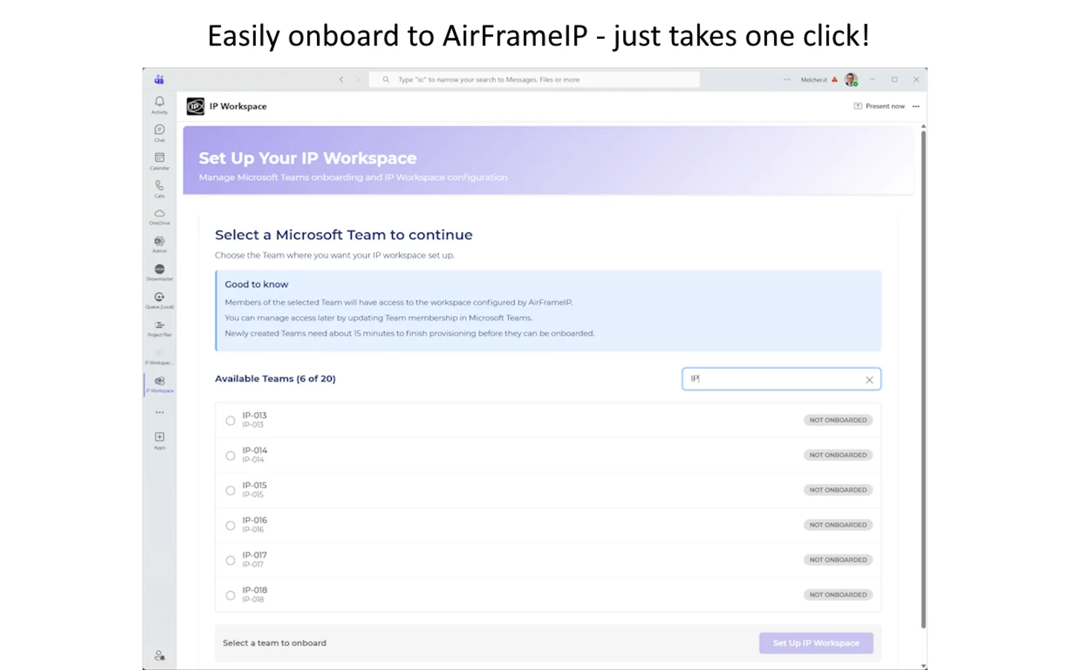Click the team filter input field
Image resolution: width=1072 pixels, height=670 pixels.
pyautogui.click(x=781, y=379)
